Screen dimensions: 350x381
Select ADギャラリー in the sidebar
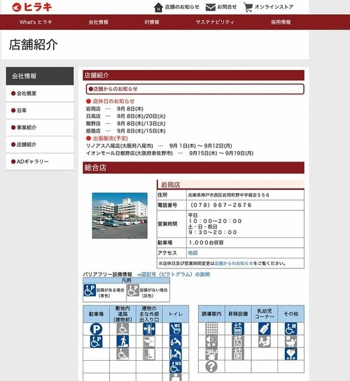click(40, 161)
